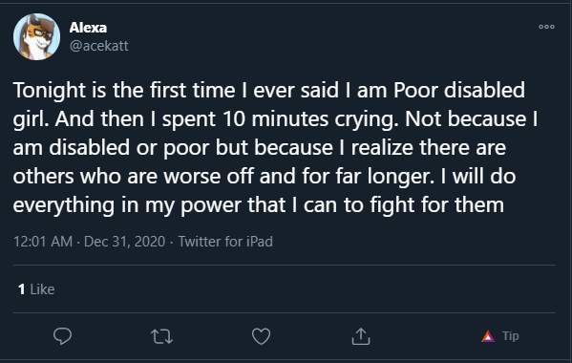572x363 pixels.
Task: Open the Twitter for iPad source link
Action: click(x=225, y=242)
